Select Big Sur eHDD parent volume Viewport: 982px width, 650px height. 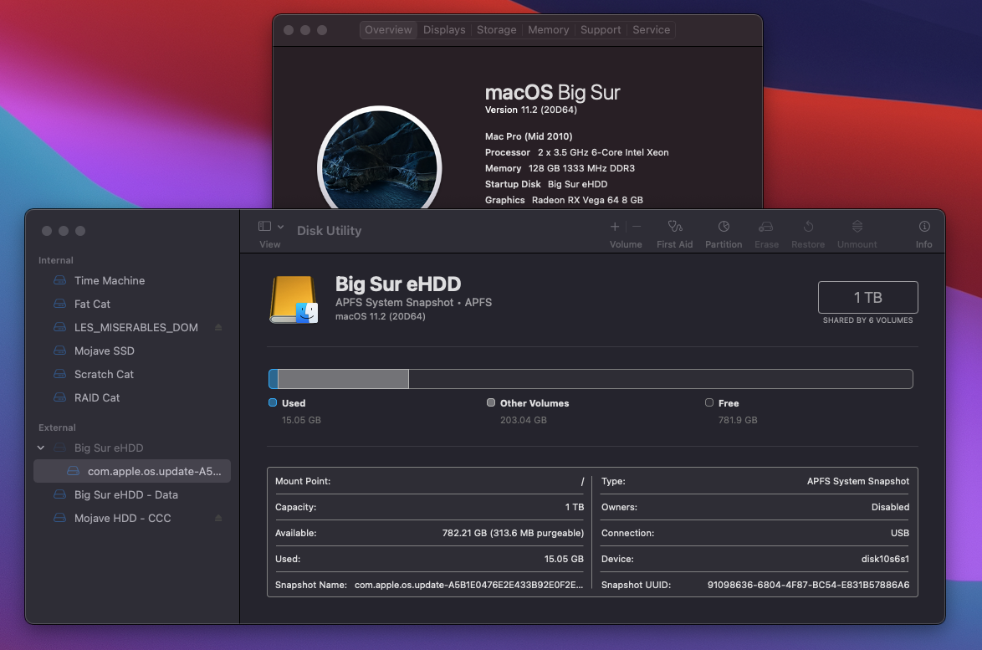click(132, 448)
